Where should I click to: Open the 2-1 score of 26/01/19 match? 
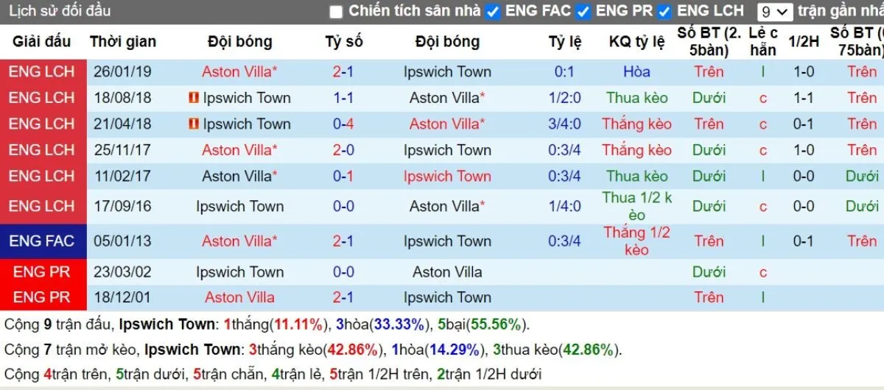pos(343,71)
